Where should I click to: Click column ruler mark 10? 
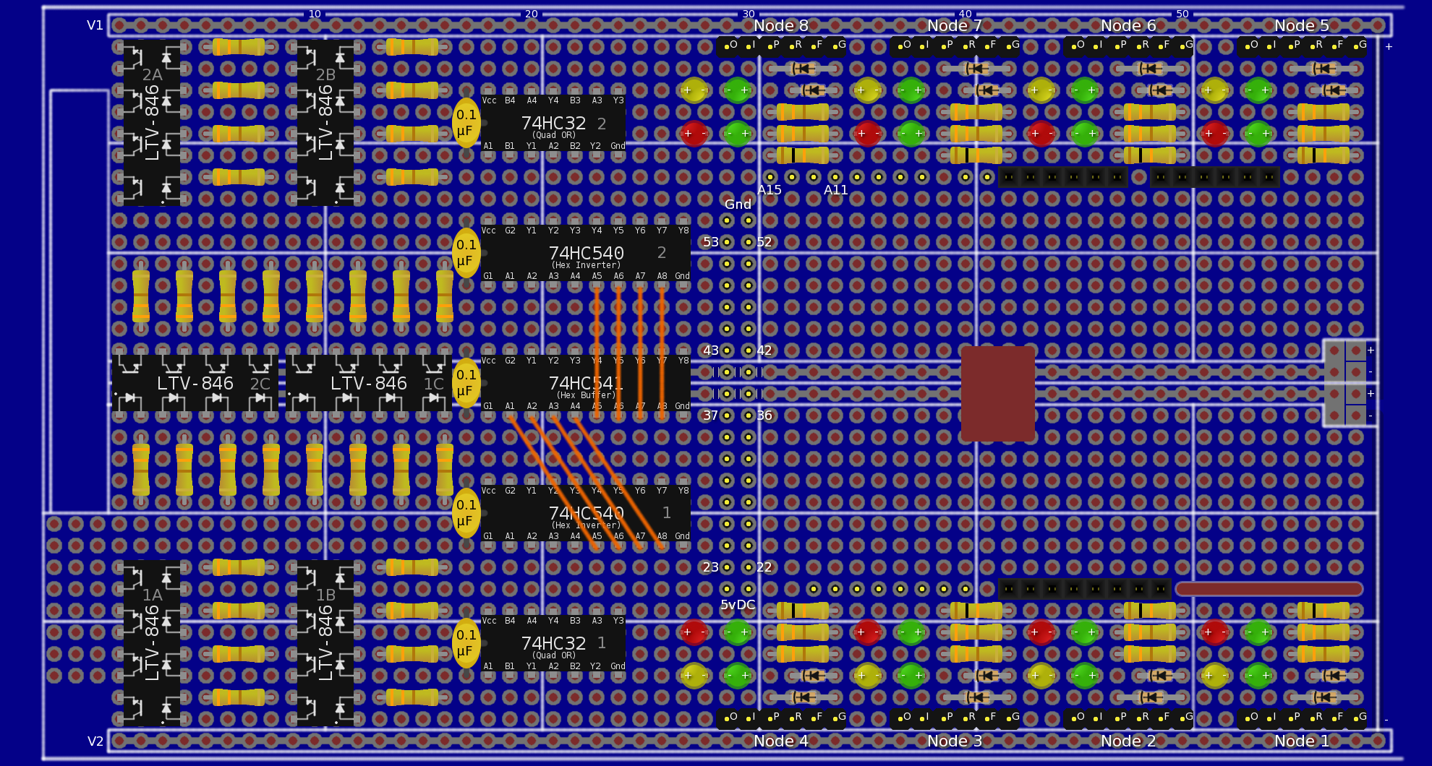[x=315, y=14]
